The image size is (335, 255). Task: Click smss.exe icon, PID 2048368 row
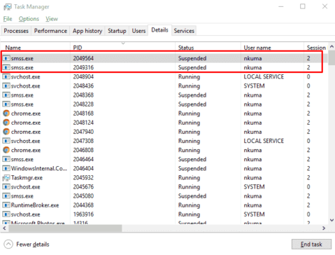(x=6, y=95)
